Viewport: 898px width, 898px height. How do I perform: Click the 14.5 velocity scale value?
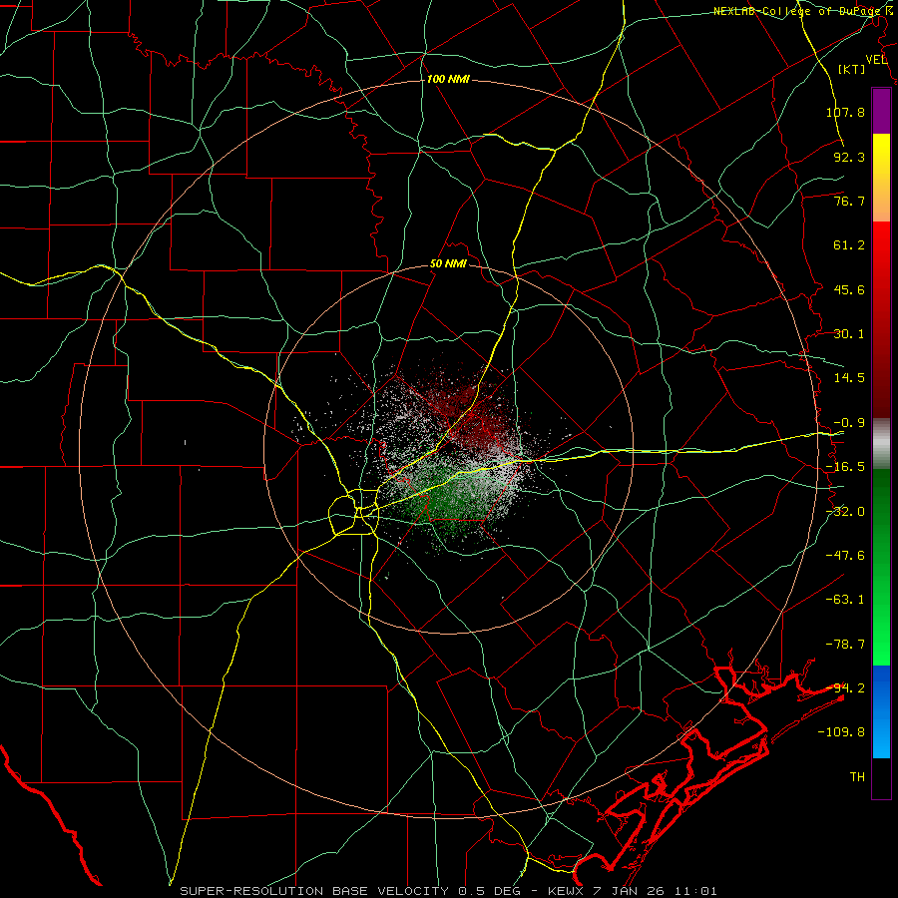[849, 378]
